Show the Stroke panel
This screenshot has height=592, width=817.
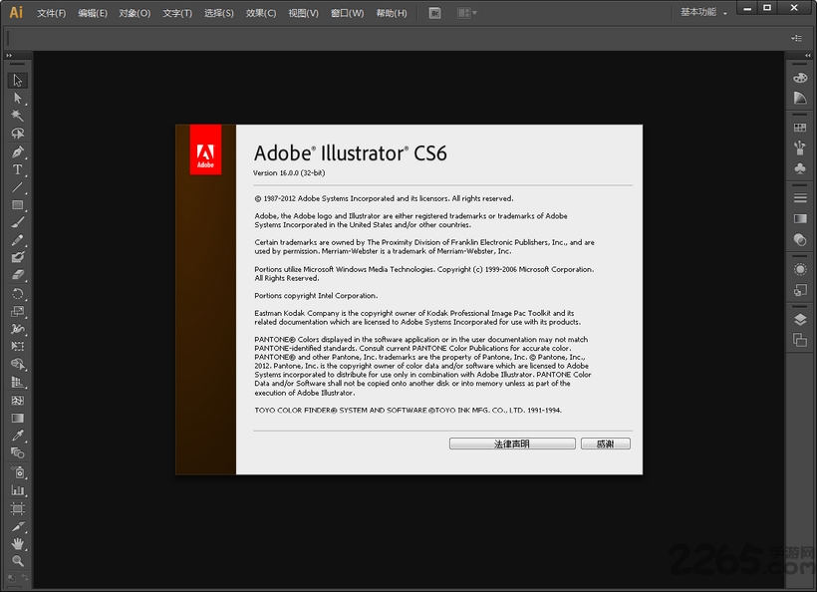pyautogui.click(x=799, y=198)
